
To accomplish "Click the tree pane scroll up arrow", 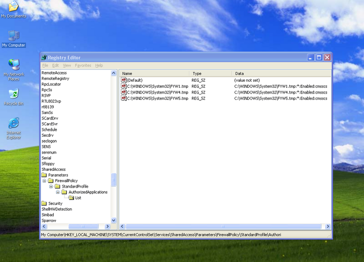I will tap(113, 73).
